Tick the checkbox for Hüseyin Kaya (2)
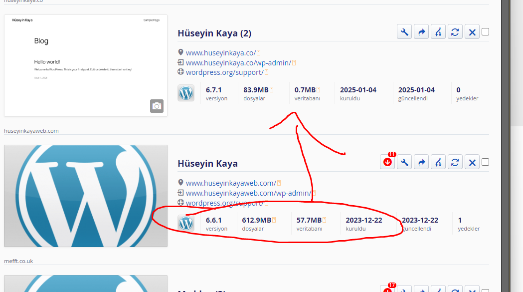 [x=485, y=32]
